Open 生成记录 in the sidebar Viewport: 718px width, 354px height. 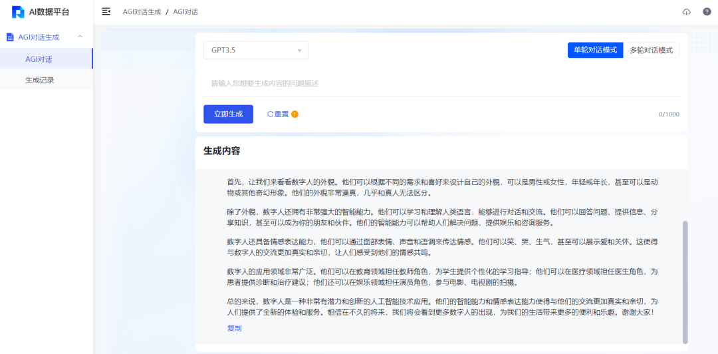tap(40, 80)
